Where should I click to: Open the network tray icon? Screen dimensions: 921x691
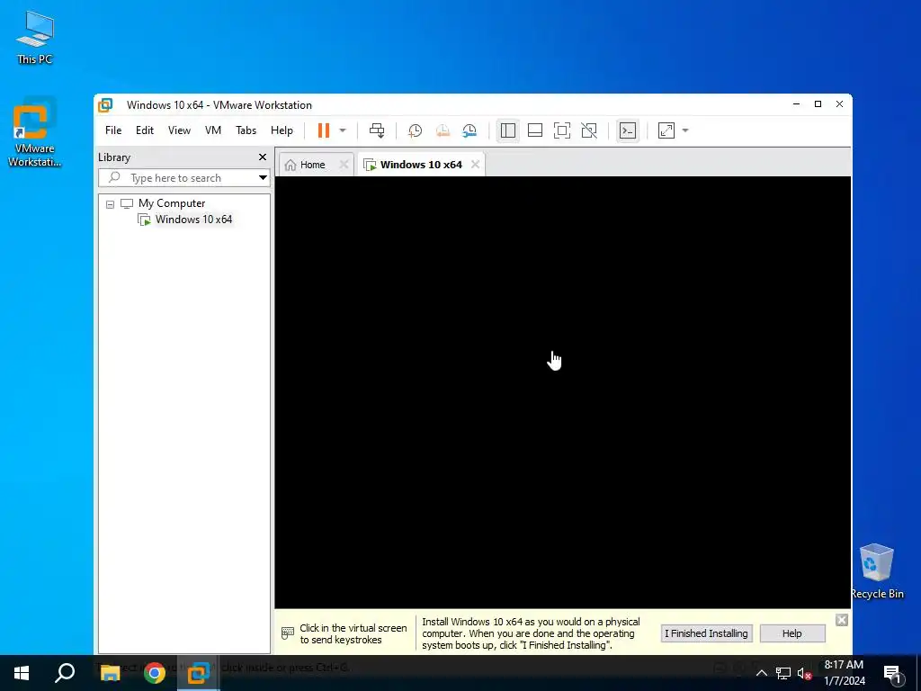pyautogui.click(x=783, y=673)
